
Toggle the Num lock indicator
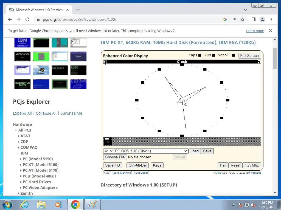click(213, 55)
